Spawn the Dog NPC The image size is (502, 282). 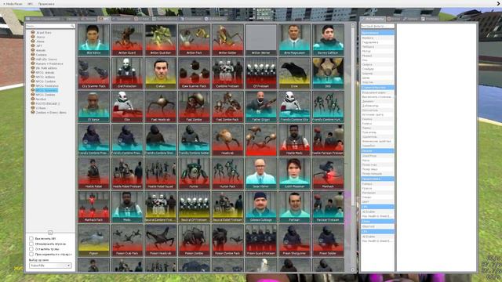[x=328, y=73]
